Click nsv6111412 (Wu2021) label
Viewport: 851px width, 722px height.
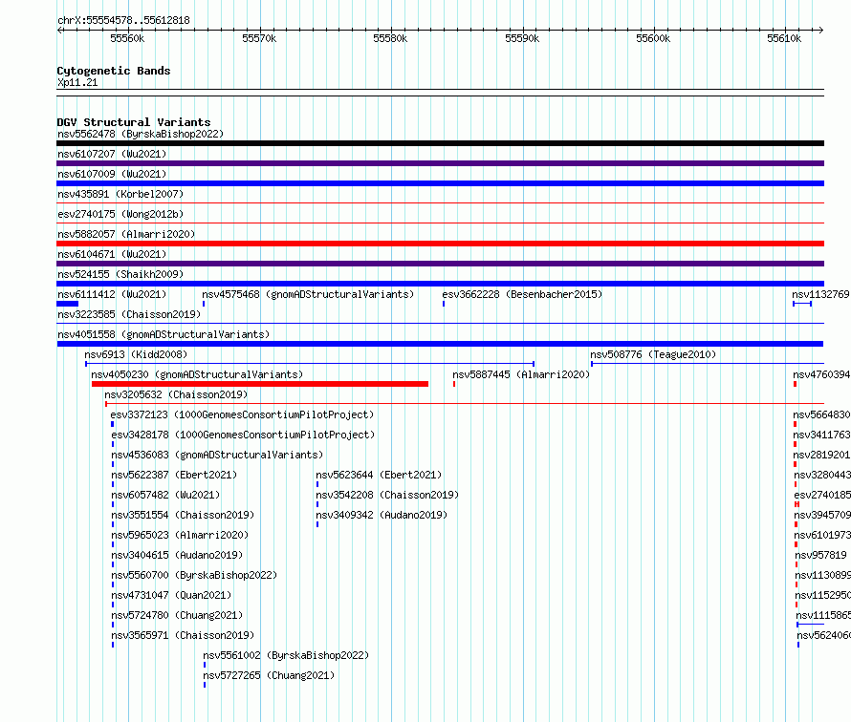[112, 294]
